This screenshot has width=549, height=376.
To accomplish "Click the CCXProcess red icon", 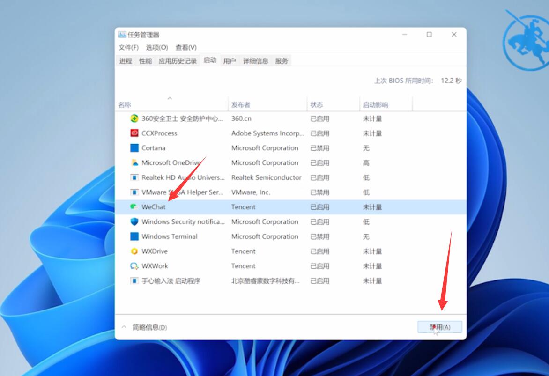I will [x=134, y=133].
